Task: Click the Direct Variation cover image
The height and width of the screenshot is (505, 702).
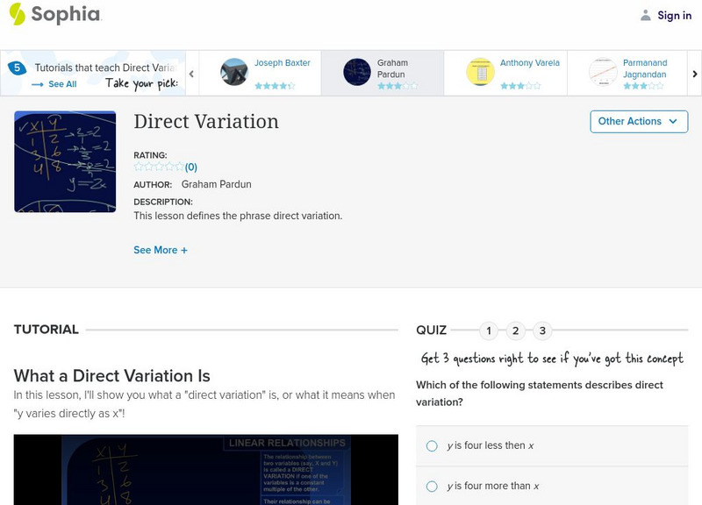Action: click(x=65, y=161)
